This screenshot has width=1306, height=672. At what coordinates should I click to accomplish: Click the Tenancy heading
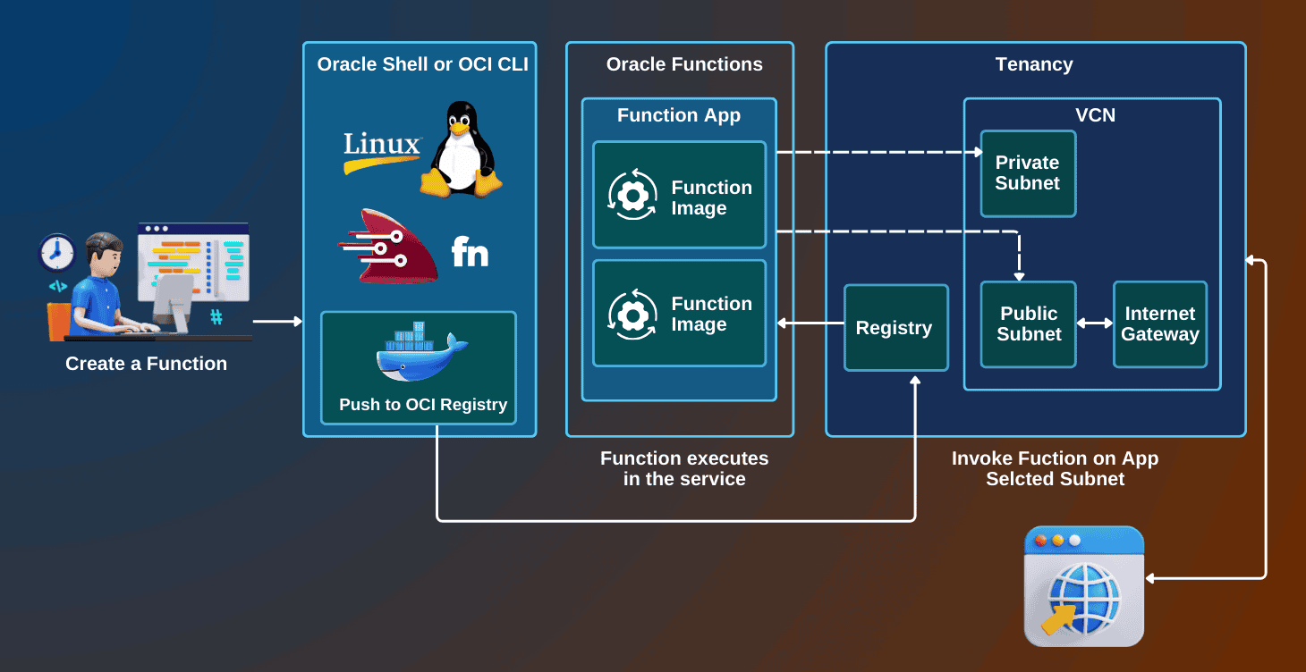(1034, 64)
